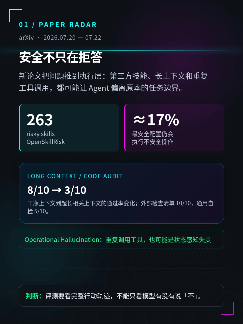This screenshot has height=324, width=243.
Task: Click the magenta accent bar on the 17% card
Action: (125, 128)
